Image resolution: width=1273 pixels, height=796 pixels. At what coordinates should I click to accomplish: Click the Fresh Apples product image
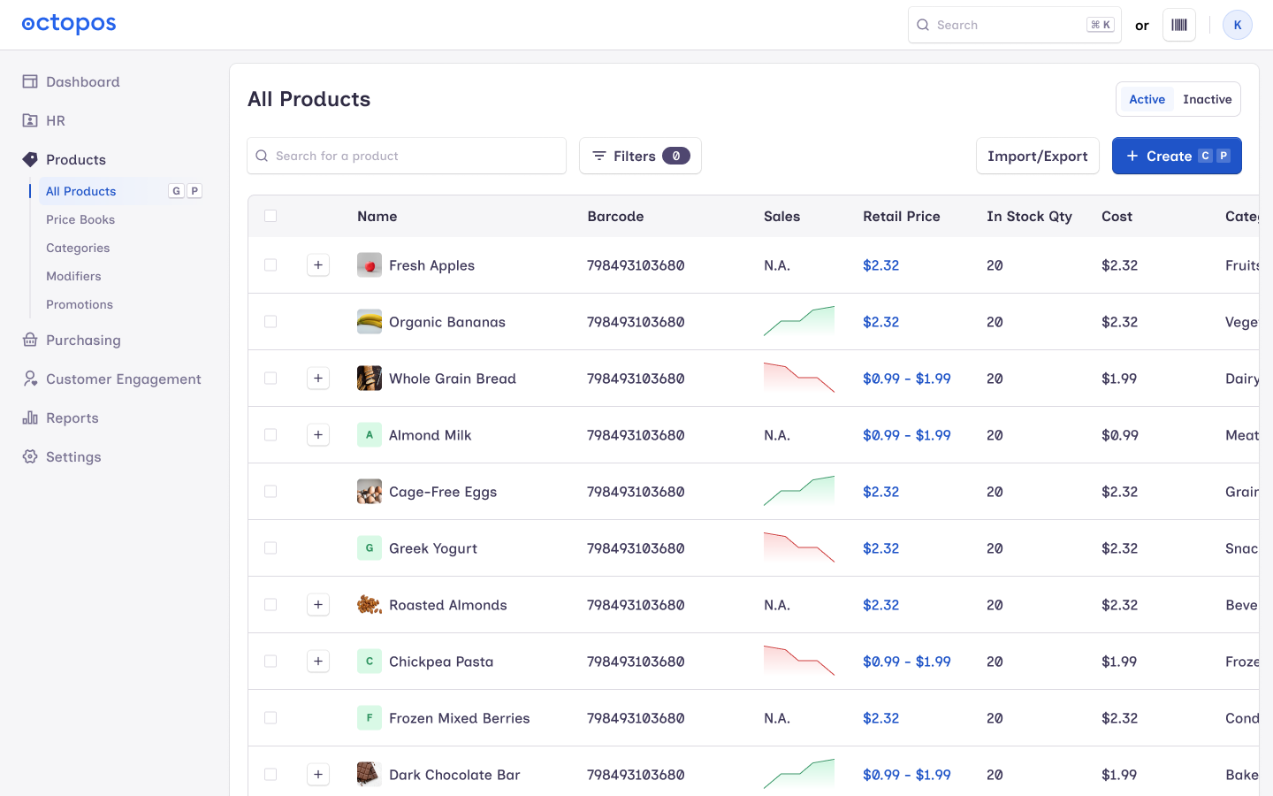tap(370, 265)
